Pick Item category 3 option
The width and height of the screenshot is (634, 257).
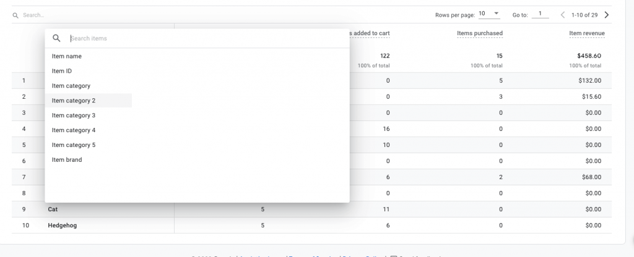click(x=74, y=116)
